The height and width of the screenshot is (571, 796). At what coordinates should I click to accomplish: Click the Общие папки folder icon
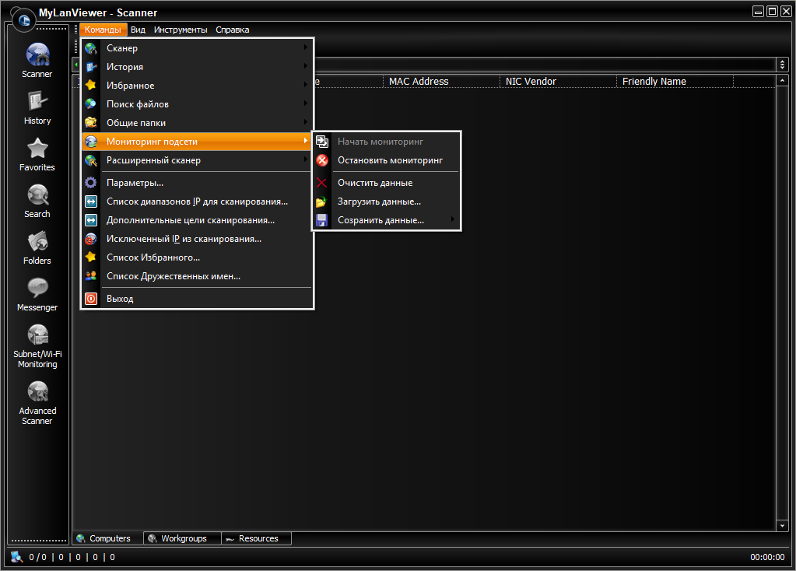pos(91,123)
